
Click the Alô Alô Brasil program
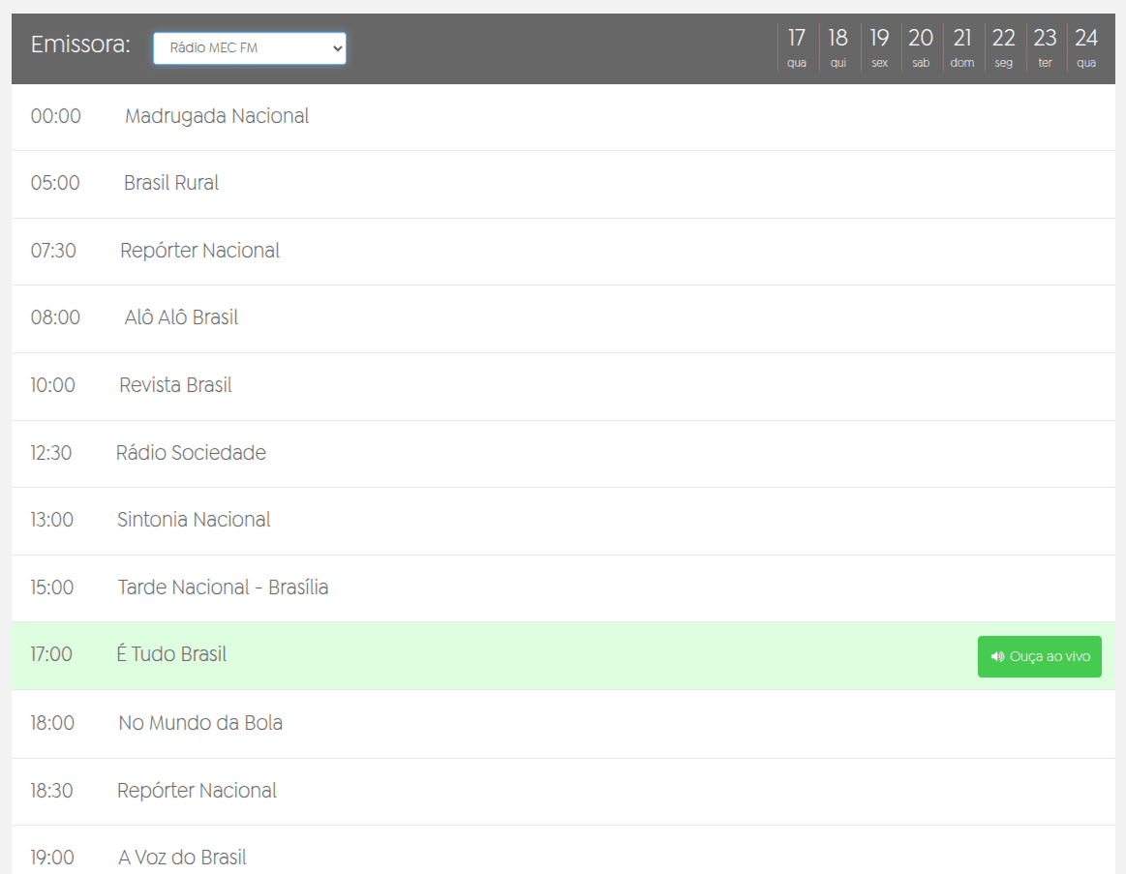click(181, 317)
